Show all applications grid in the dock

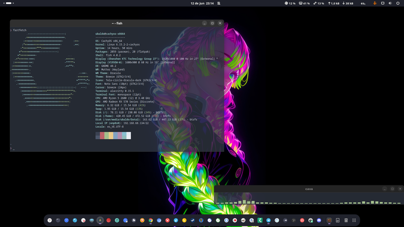click(354, 220)
